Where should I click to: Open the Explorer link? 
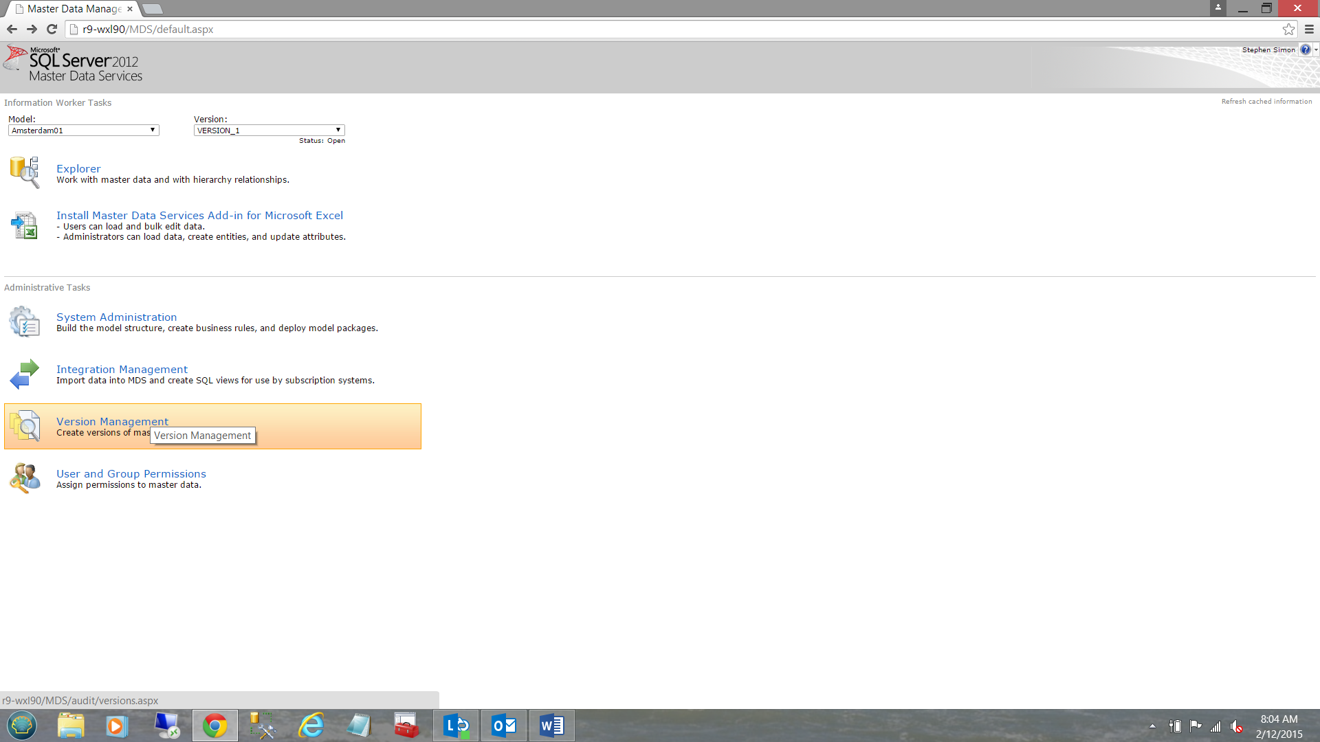click(78, 168)
